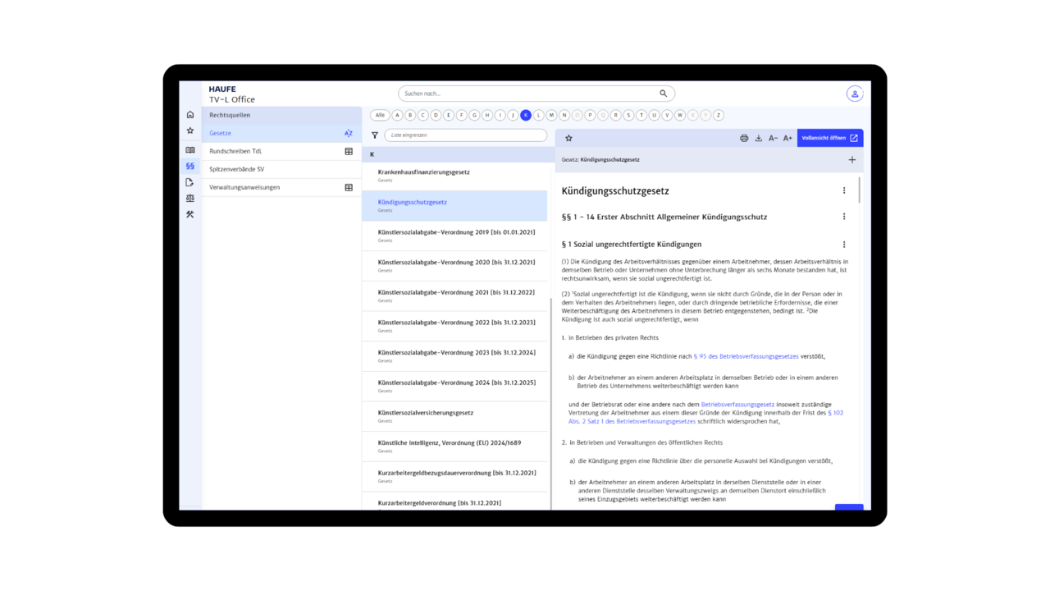Decrease font size with A- icon

(x=773, y=139)
